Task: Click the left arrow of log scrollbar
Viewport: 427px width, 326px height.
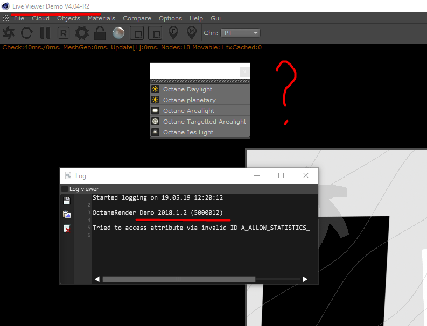Action: coord(97,279)
